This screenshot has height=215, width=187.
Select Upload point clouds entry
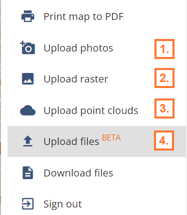(91, 110)
